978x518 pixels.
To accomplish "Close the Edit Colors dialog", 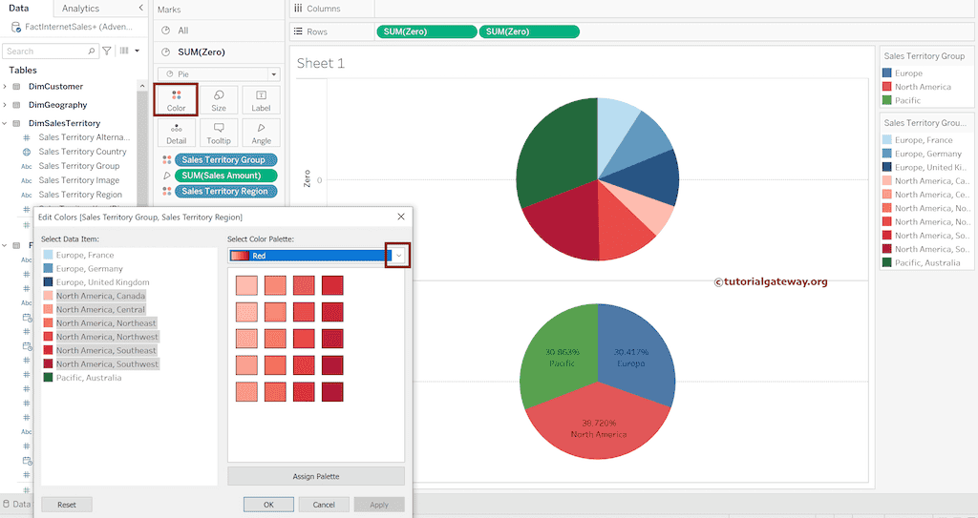I will click(x=401, y=217).
